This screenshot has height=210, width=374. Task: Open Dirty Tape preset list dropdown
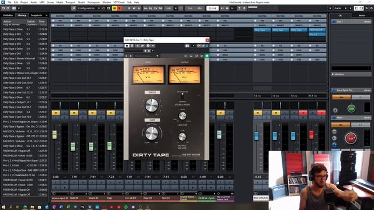point(157,56)
